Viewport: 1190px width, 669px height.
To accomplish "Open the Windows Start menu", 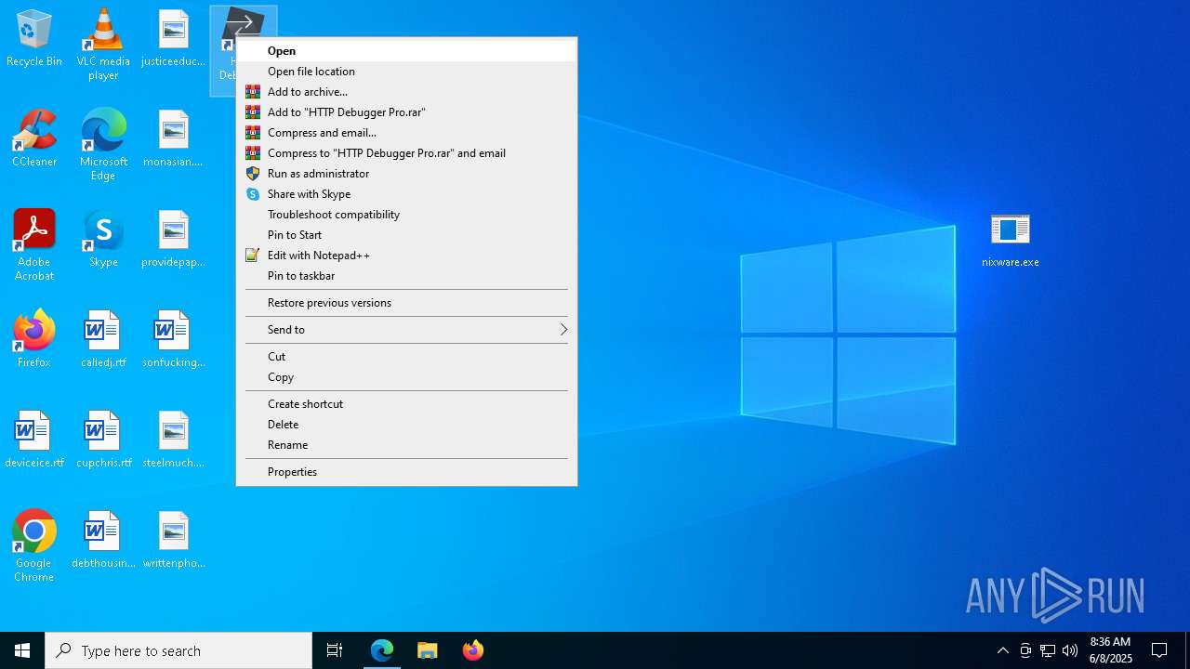I will (22, 650).
